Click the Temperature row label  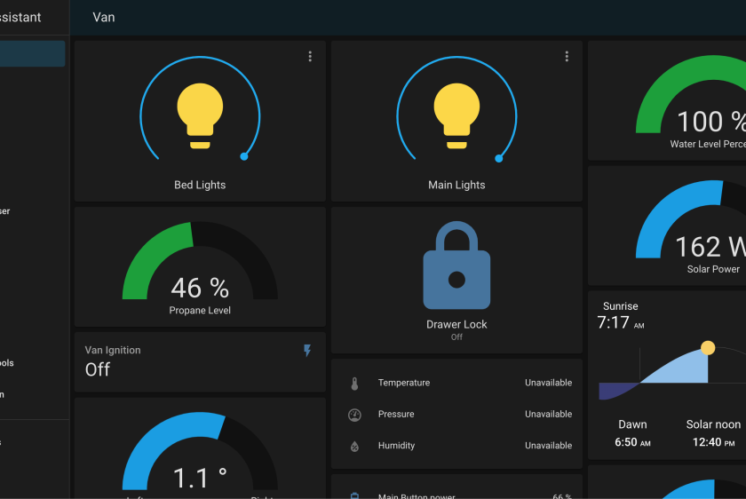[404, 383]
